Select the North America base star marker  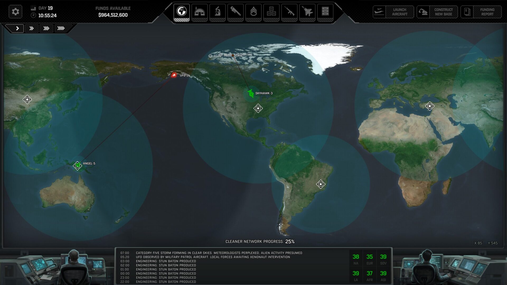tap(258, 108)
